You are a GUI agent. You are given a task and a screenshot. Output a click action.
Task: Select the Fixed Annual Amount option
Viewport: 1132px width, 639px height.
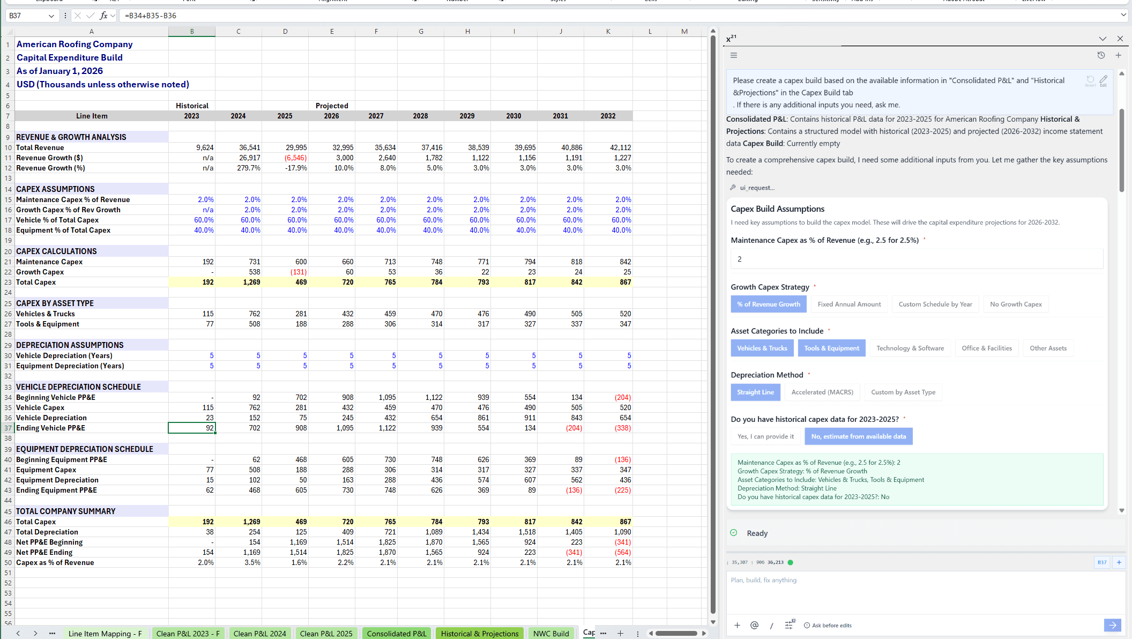click(849, 304)
